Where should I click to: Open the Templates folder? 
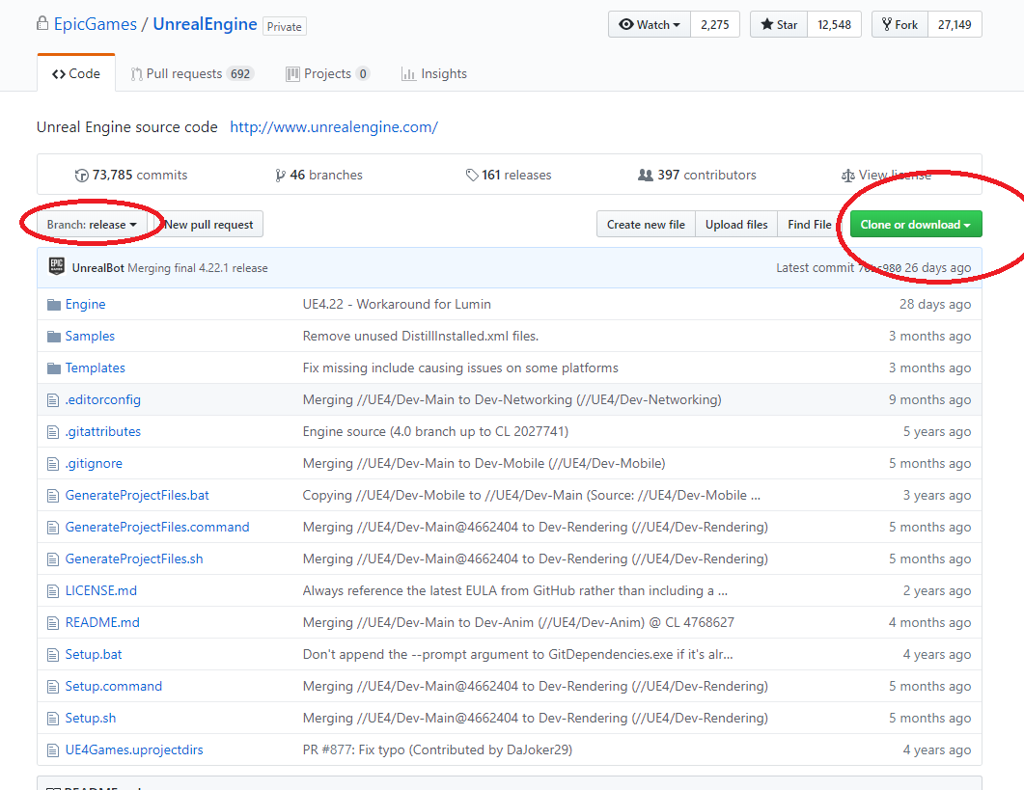95,368
